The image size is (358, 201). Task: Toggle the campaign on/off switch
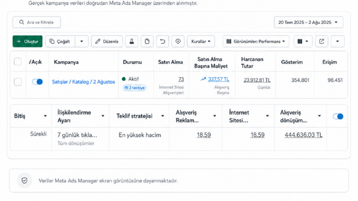click(x=37, y=82)
